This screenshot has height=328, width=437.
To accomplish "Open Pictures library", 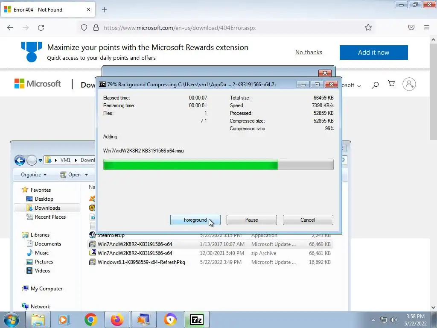I will pyautogui.click(x=44, y=262).
